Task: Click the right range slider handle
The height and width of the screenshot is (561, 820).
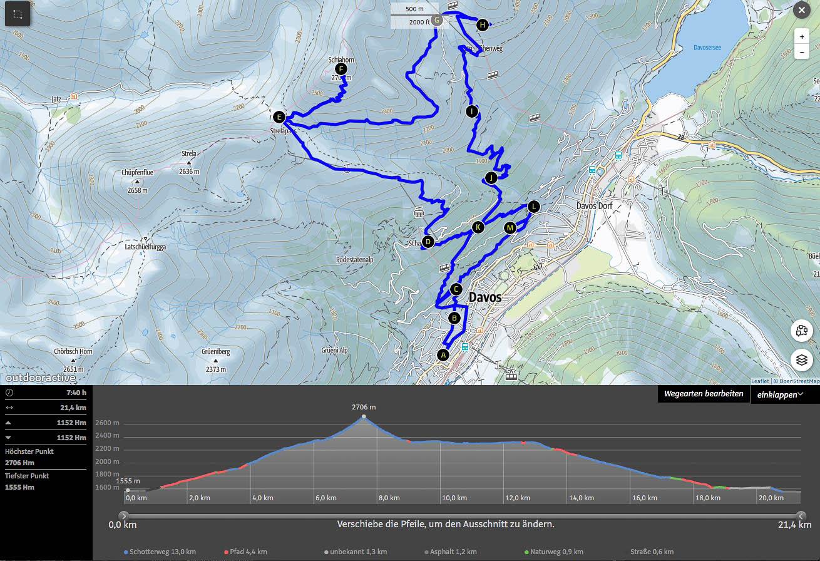Action: click(x=801, y=515)
